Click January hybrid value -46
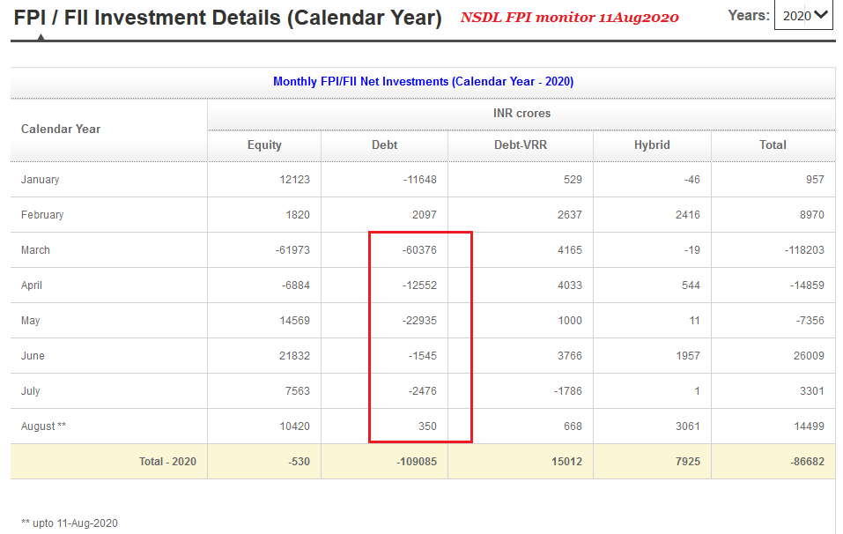 [690, 180]
